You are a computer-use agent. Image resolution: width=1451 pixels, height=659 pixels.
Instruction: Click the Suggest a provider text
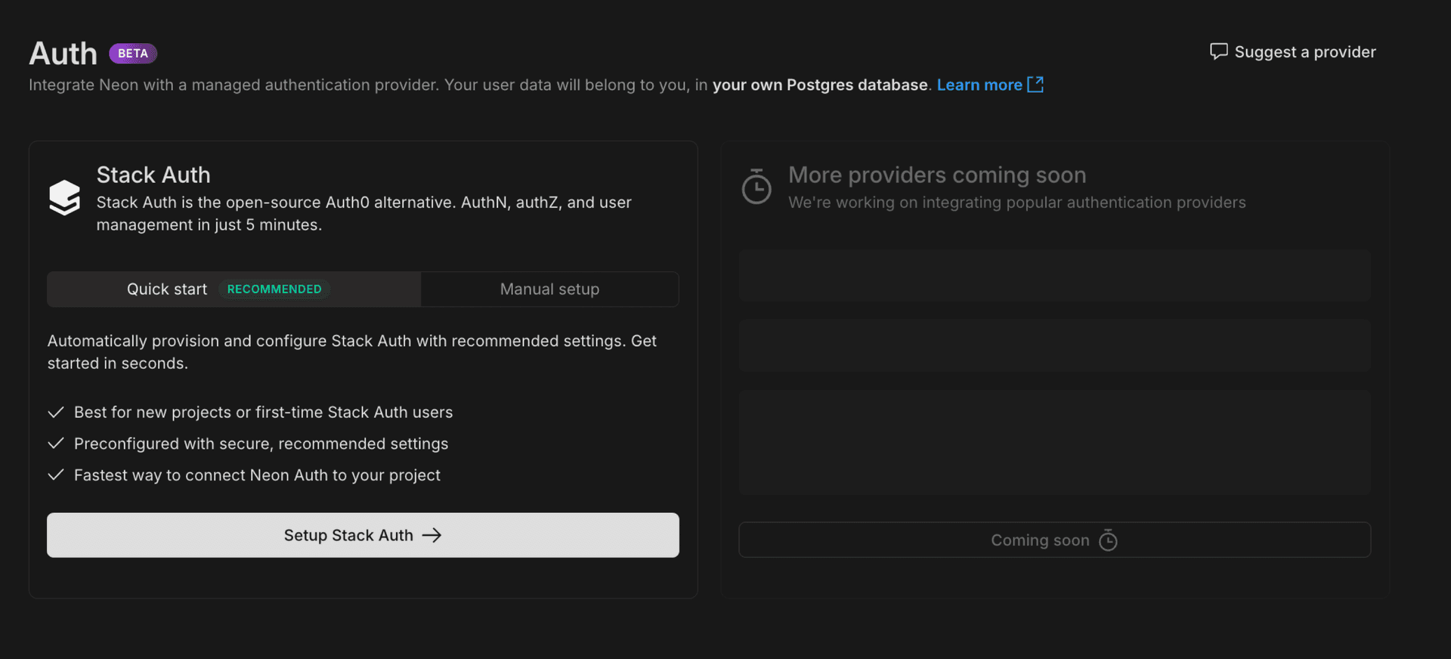1305,52
